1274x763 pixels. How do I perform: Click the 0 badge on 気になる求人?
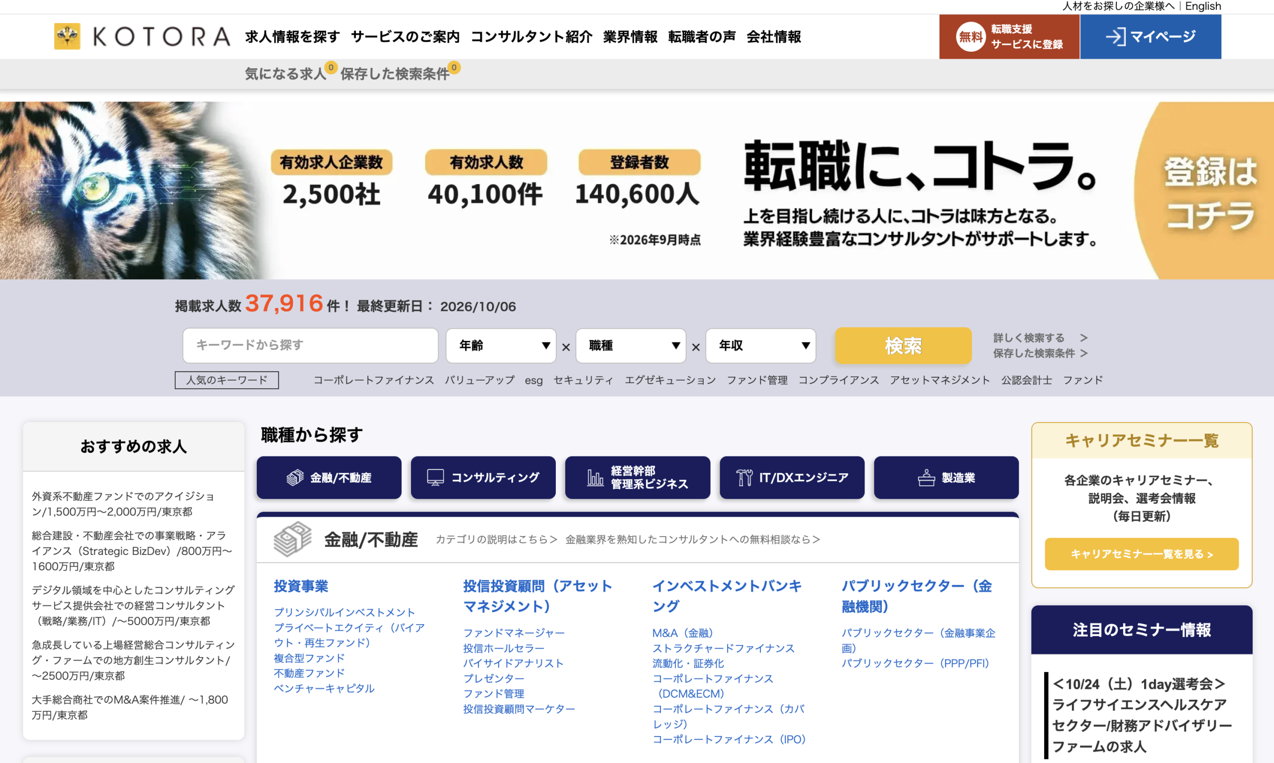pos(331,67)
